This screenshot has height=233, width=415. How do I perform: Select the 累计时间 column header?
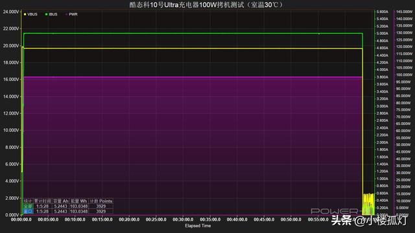[43, 201]
